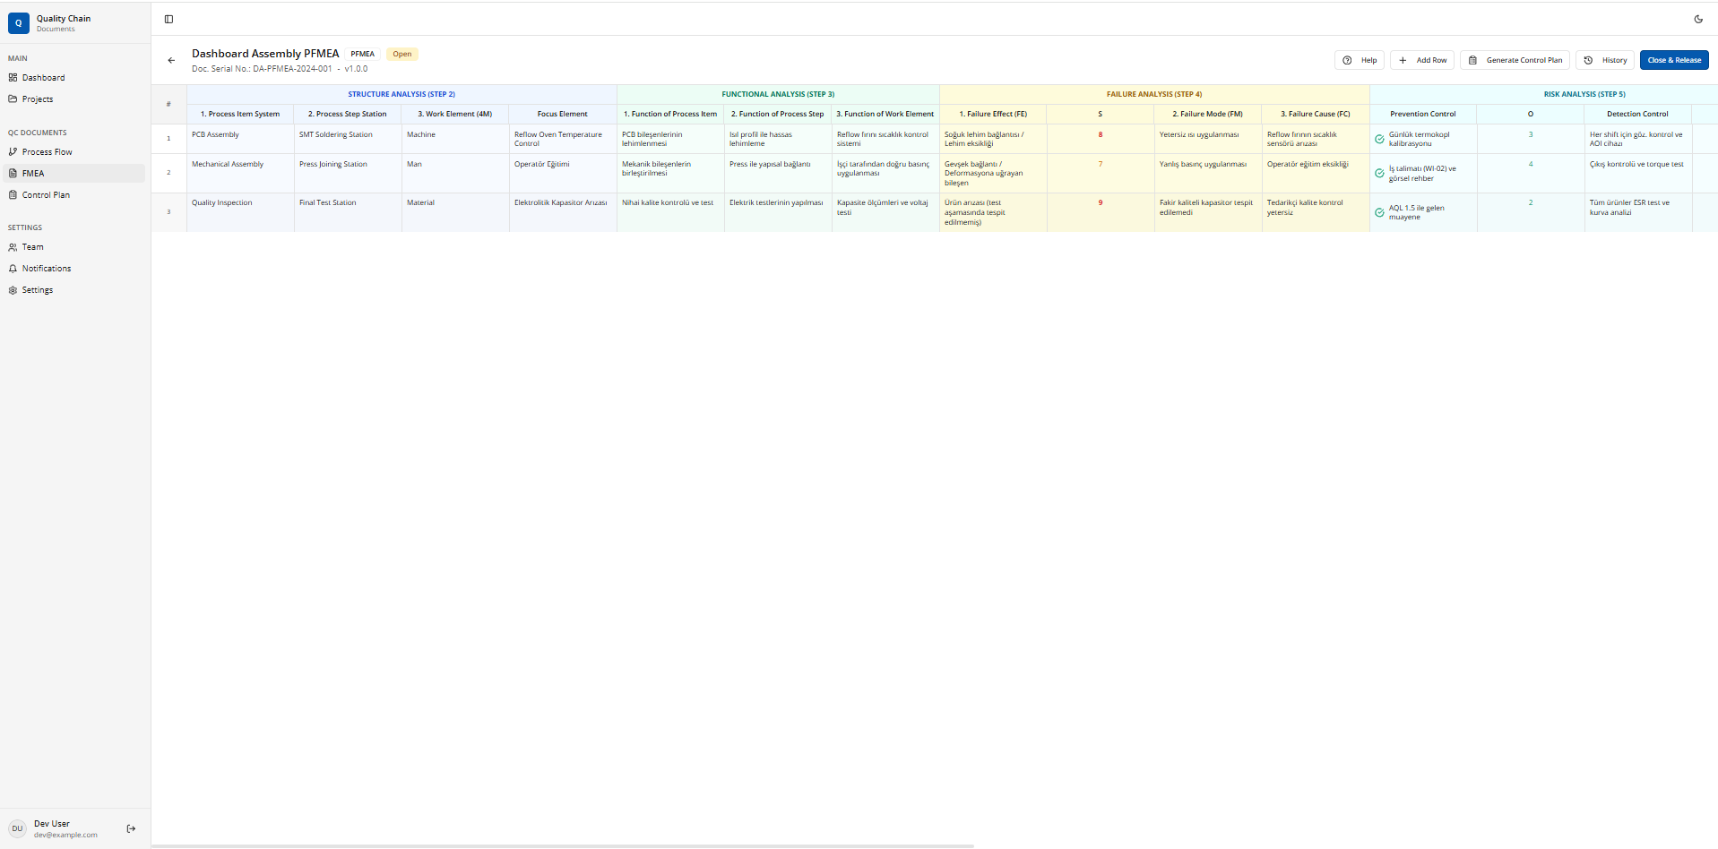Open the History panel
Viewport: 1718px width, 849px height.
point(1604,60)
